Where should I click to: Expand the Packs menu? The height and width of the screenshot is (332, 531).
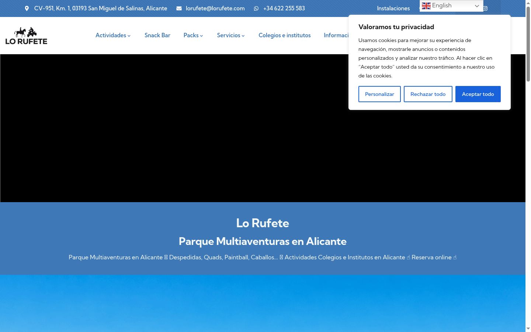click(x=193, y=35)
